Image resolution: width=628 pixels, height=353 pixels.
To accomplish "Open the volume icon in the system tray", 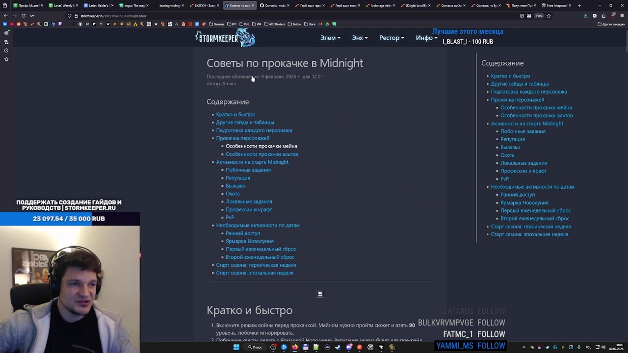I will (x=603, y=347).
